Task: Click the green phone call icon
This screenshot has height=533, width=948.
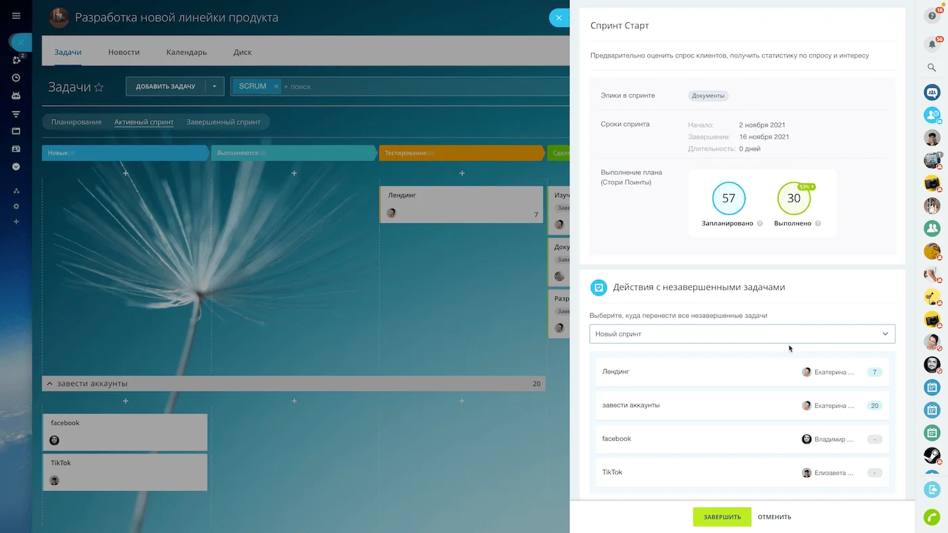Action: (x=932, y=517)
